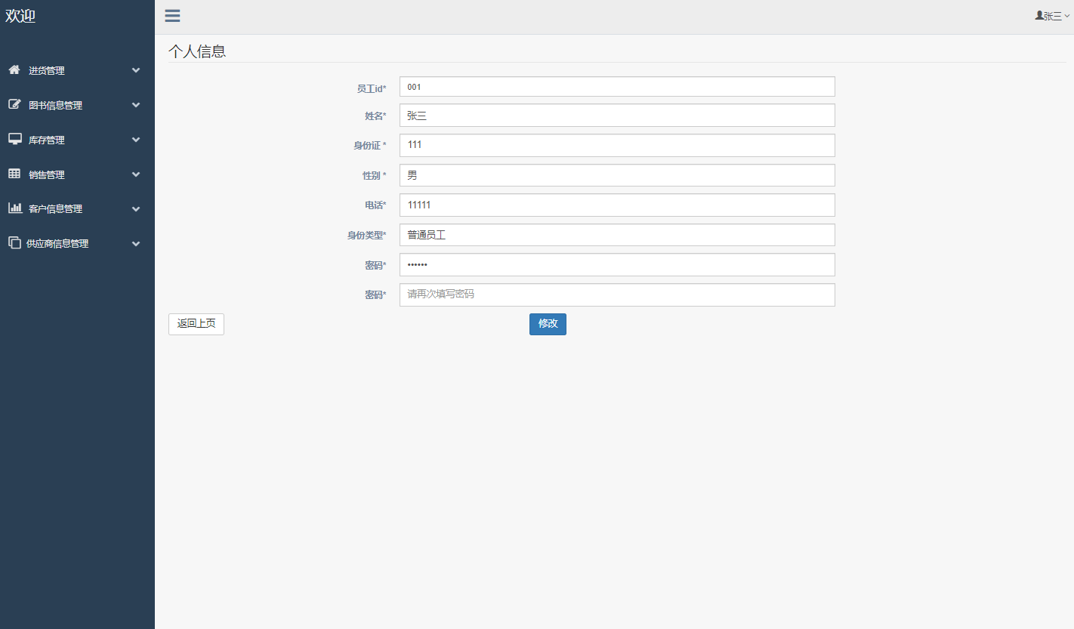Click the 个人信息 page heading

197,51
